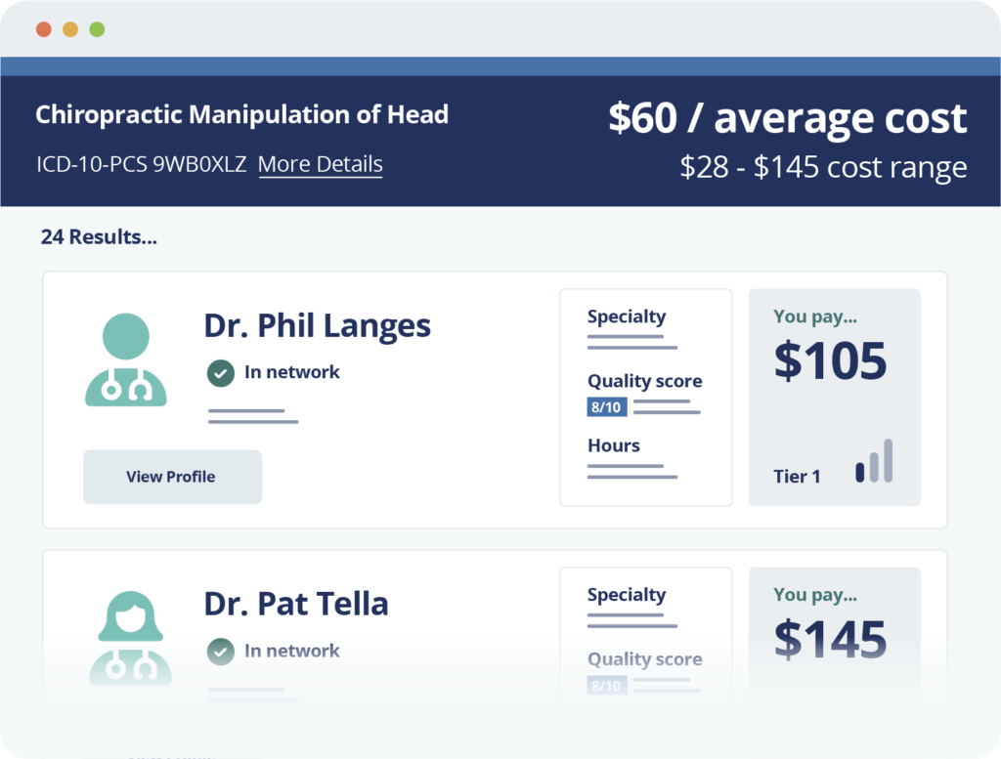Open More Details for the procedure
Image resolution: width=1001 pixels, height=759 pixels.
(320, 164)
